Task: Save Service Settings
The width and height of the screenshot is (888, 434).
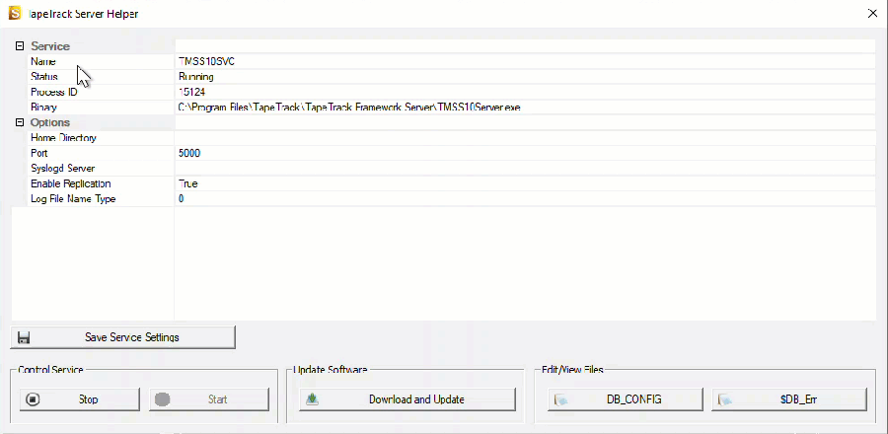Action: pos(122,337)
